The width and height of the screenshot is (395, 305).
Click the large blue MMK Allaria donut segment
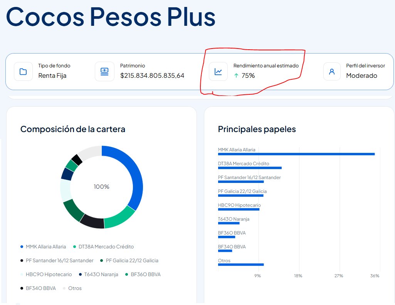pos(137,176)
